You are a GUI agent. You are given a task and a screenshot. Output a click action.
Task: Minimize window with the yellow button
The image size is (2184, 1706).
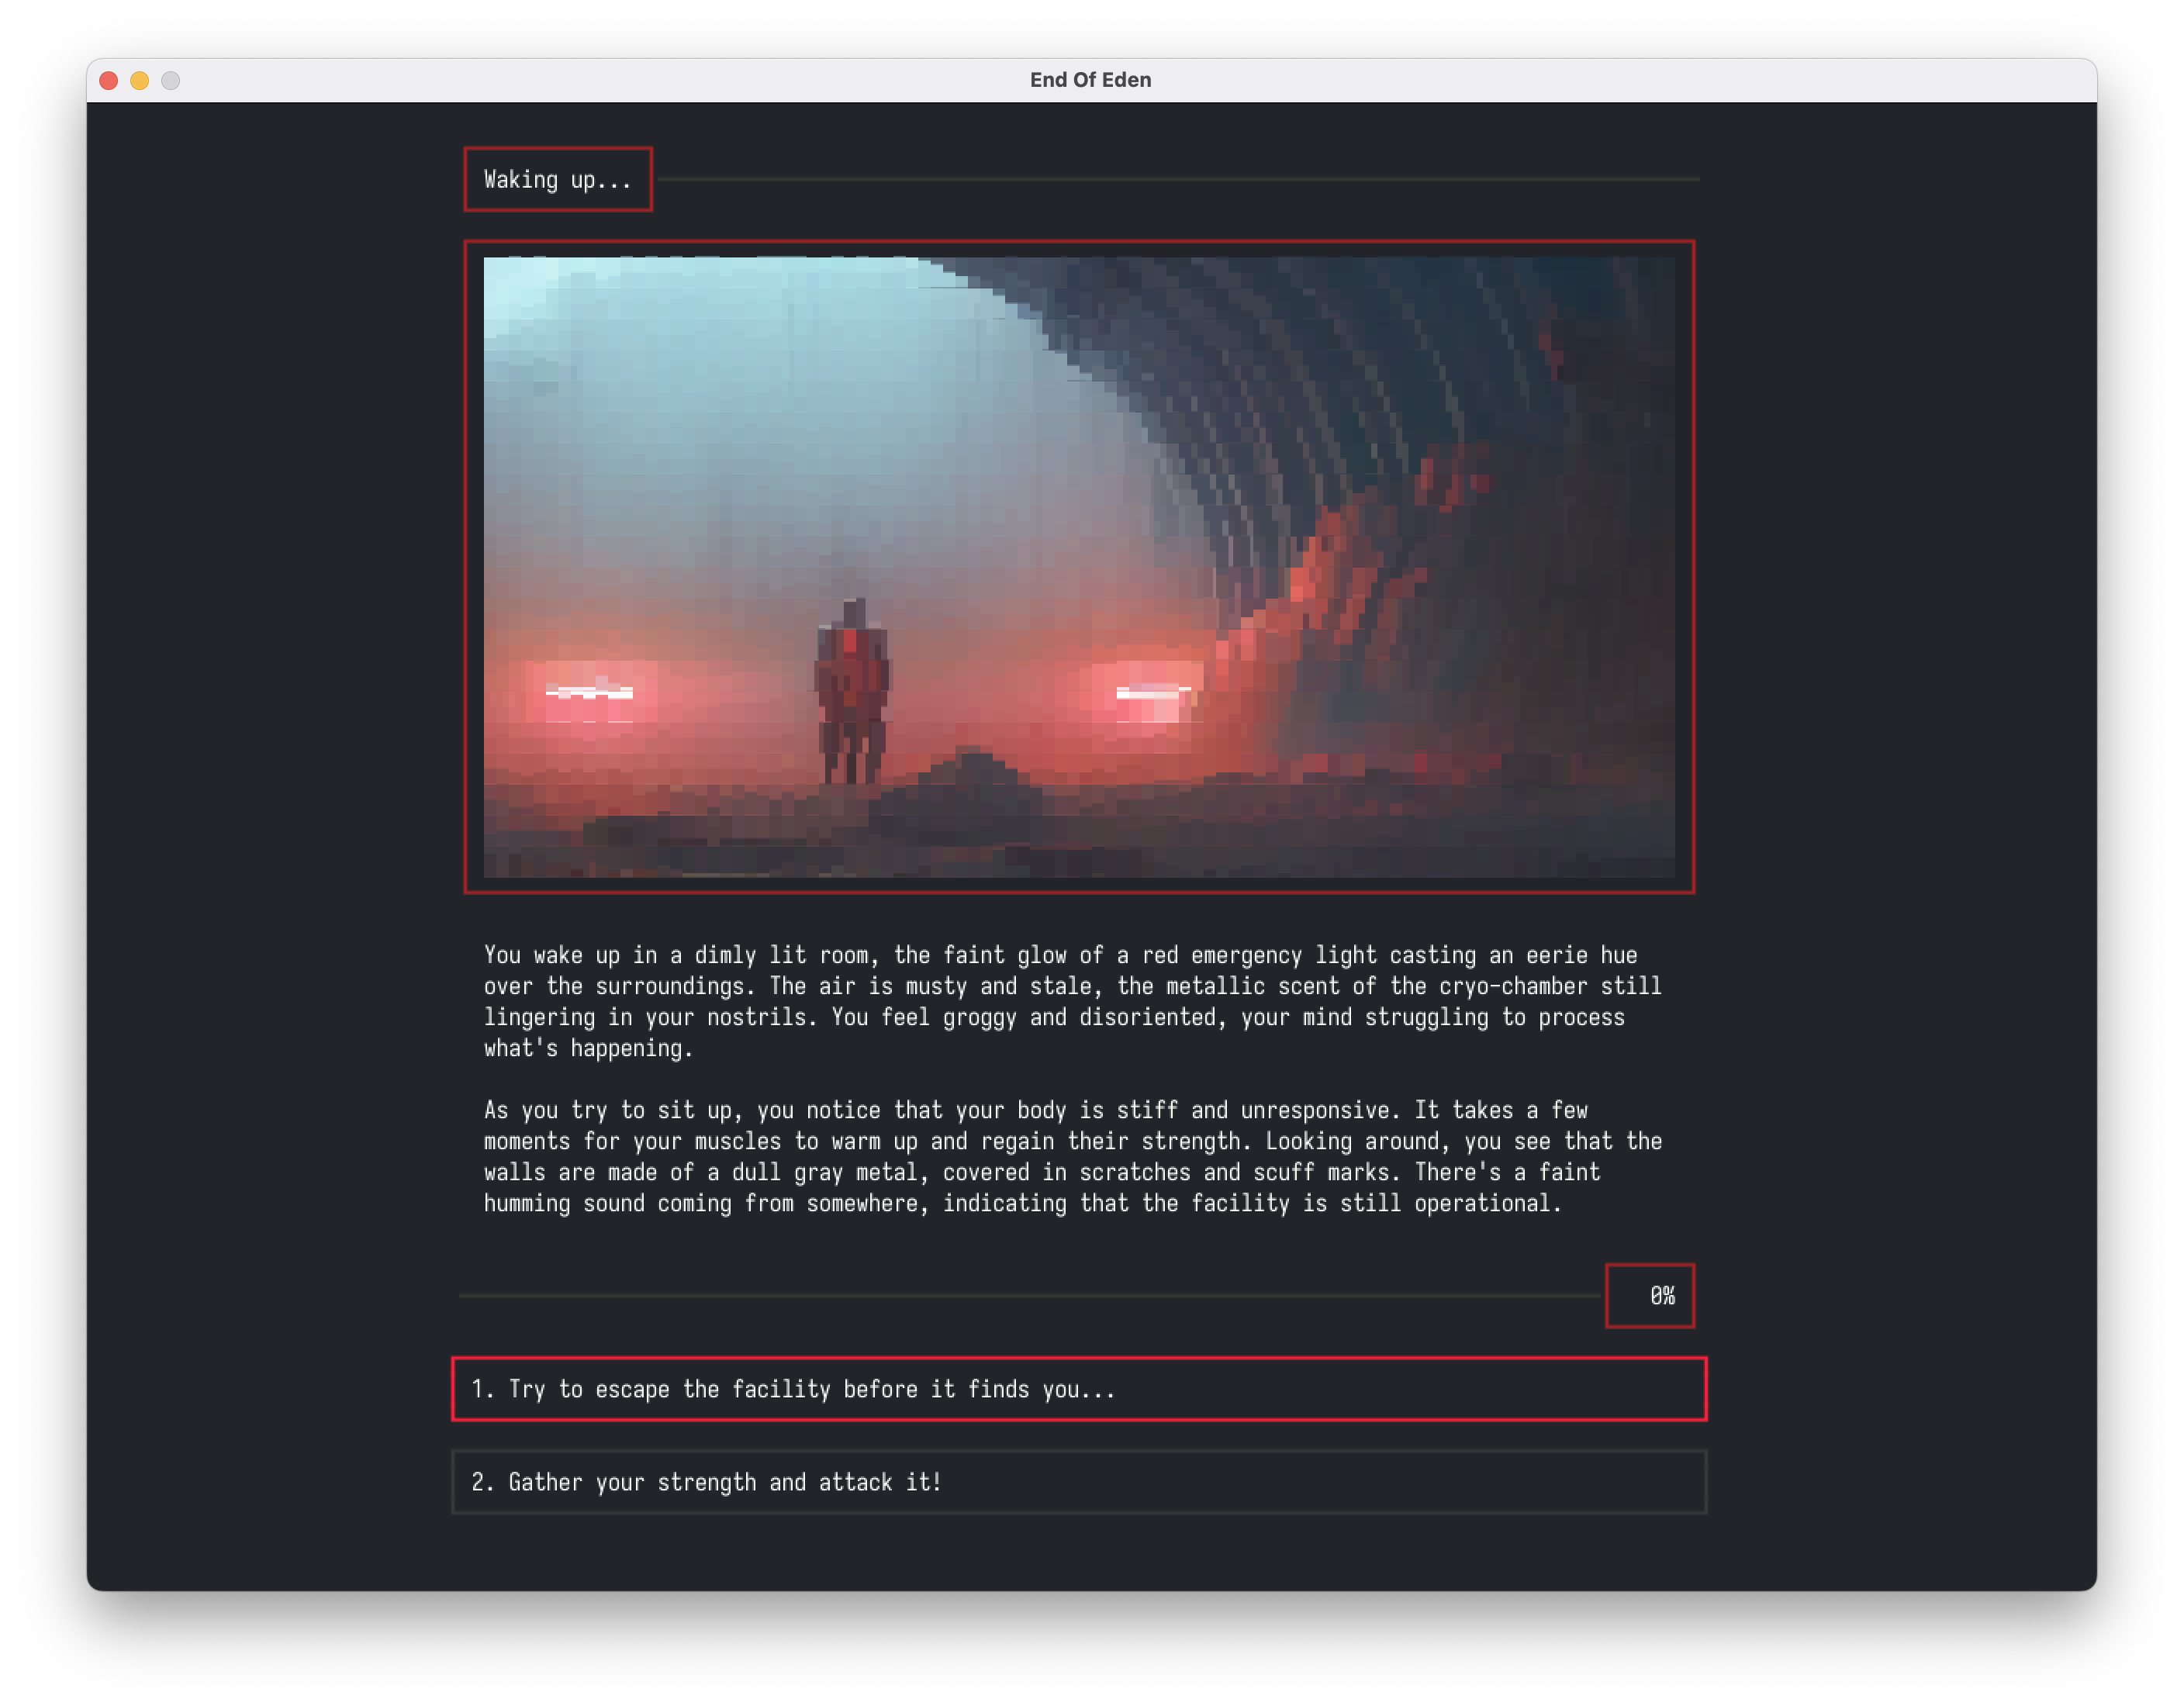(140, 81)
